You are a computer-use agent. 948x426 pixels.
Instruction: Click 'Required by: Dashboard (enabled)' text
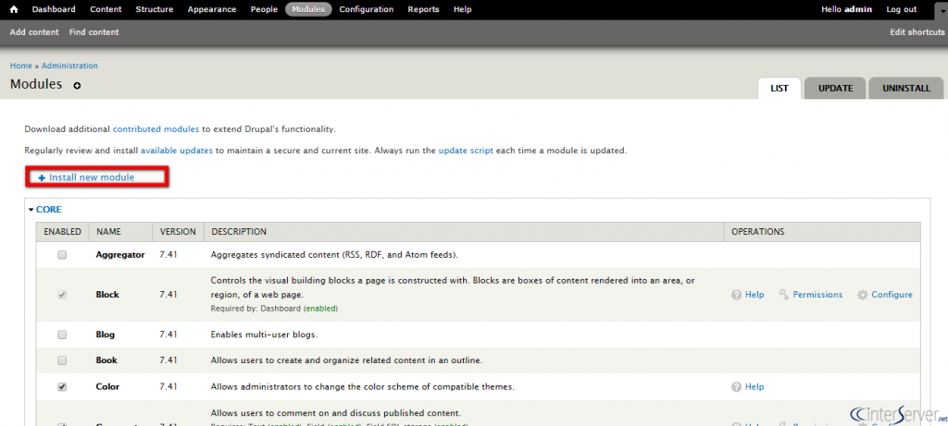click(x=274, y=309)
